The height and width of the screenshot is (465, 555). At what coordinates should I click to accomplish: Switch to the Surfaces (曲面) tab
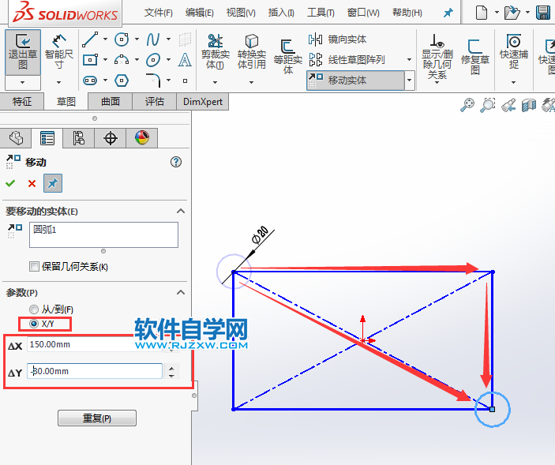pos(110,101)
